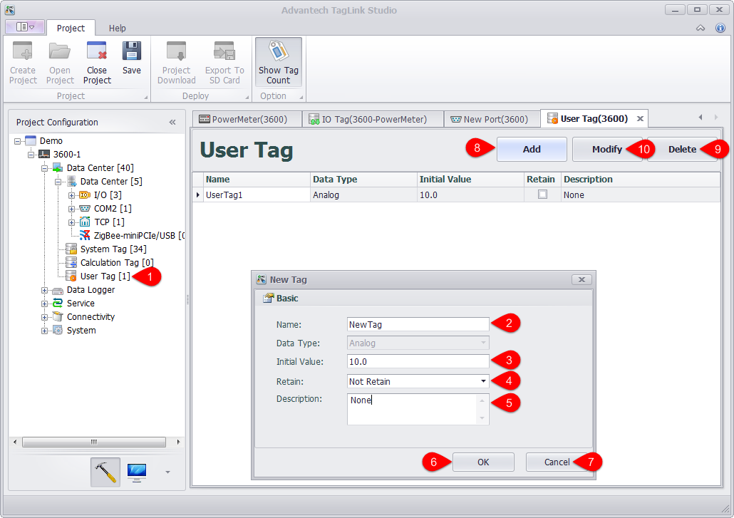The width and height of the screenshot is (734, 518).
Task: Click the blue info icon at top right
Action: pos(720,28)
